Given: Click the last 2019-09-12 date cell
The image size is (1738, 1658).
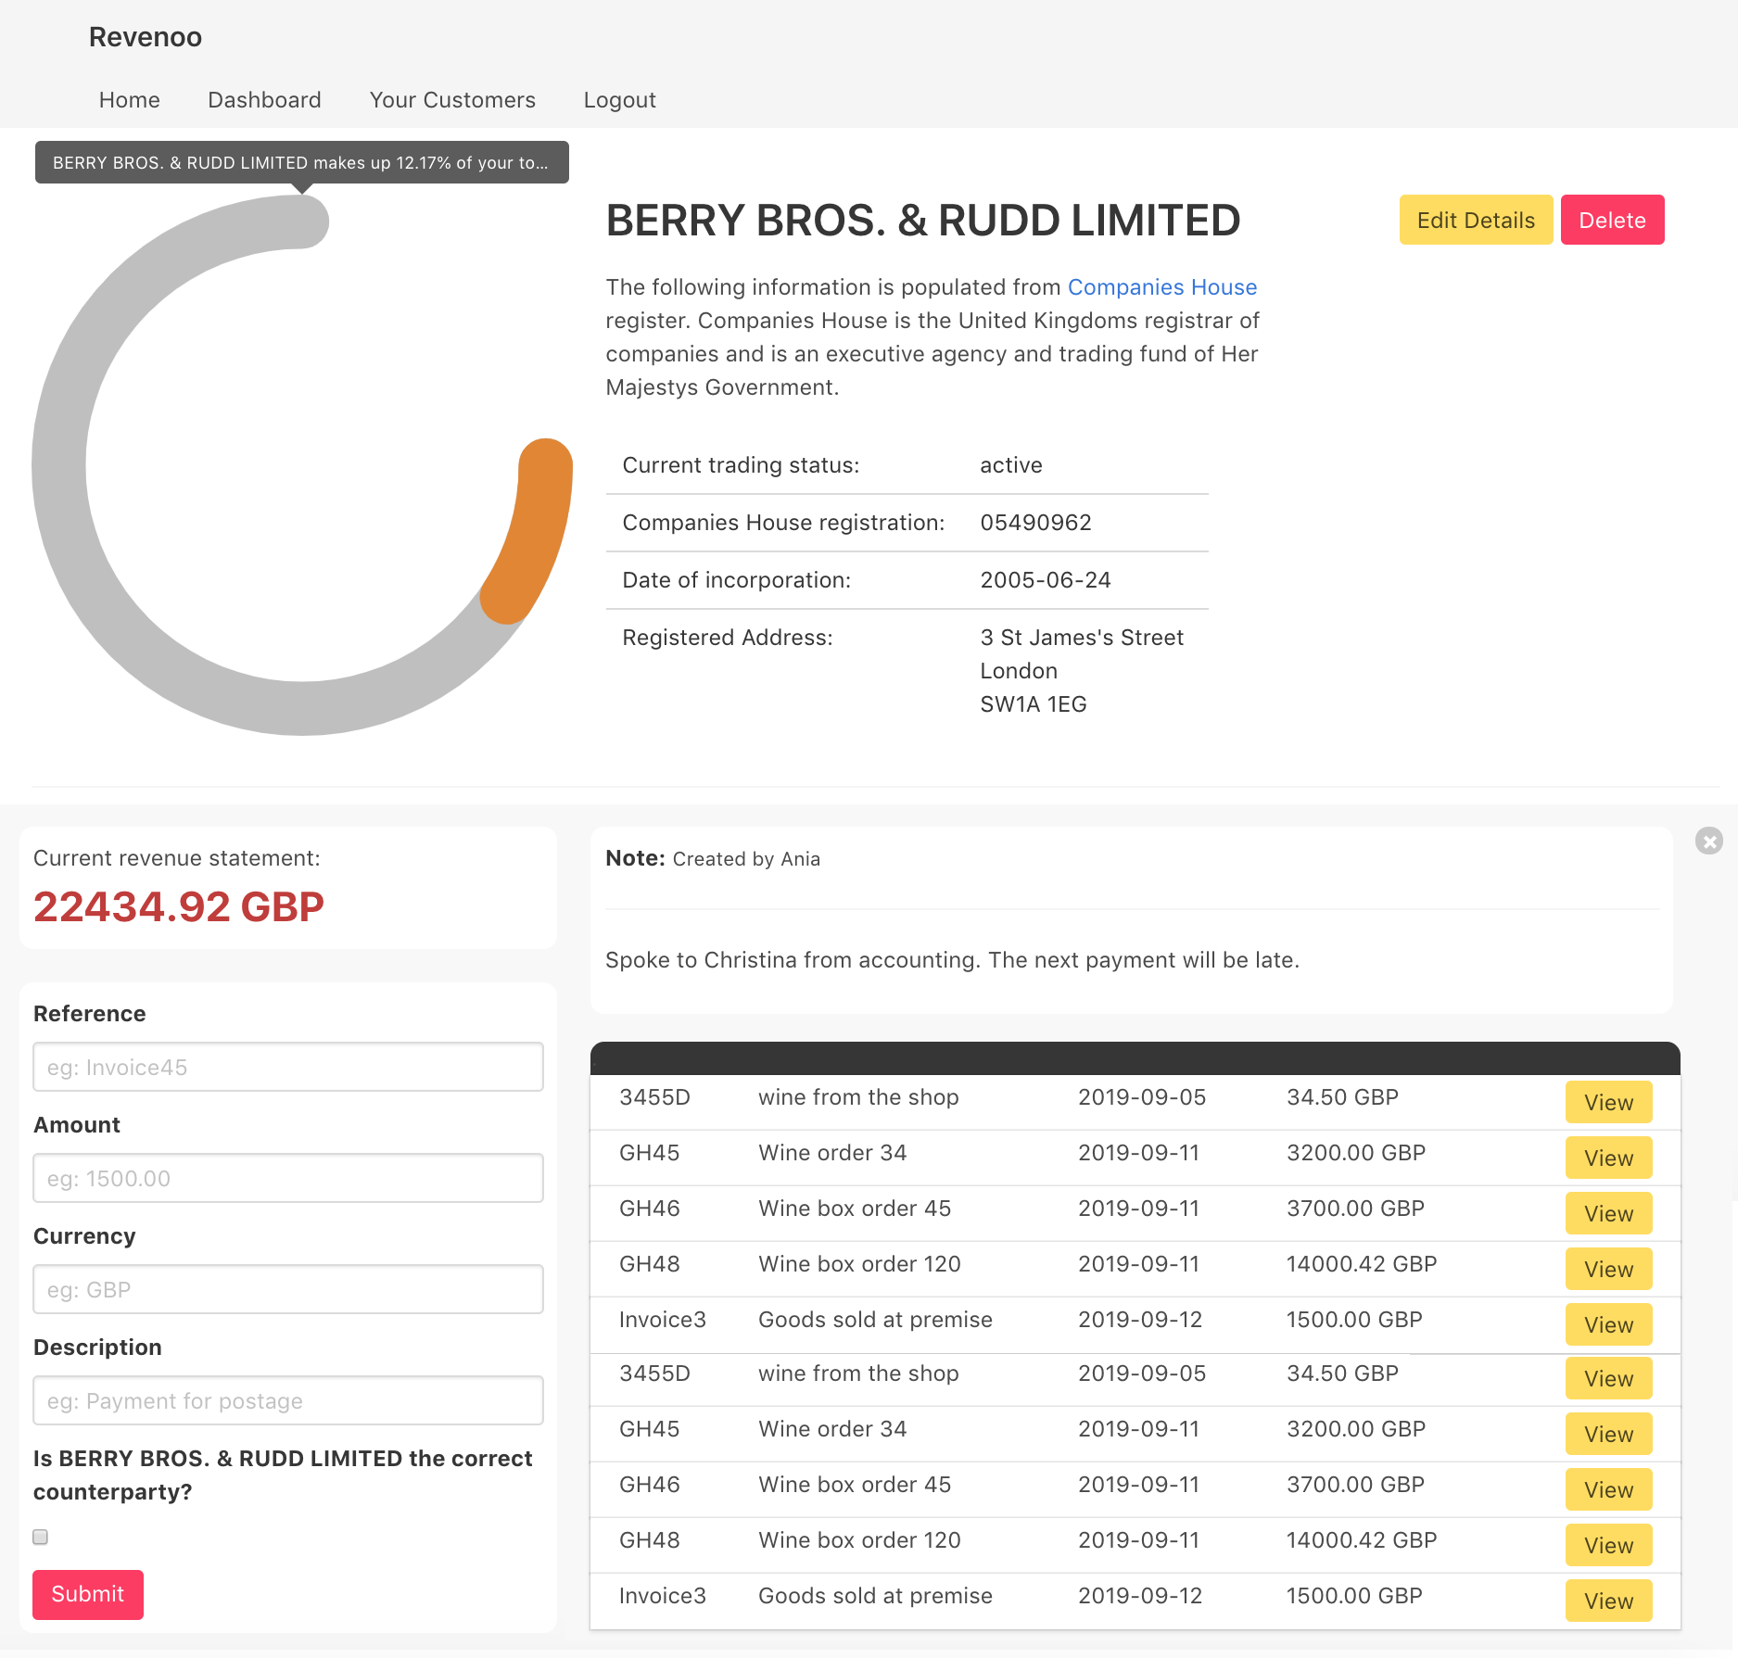Looking at the screenshot, I should pos(1139,1596).
